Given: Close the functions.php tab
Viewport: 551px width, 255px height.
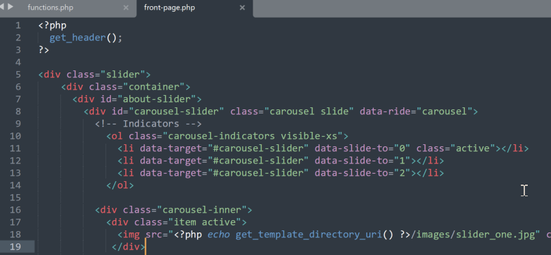Looking at the screenshot, I should click(x=126, y=8).
